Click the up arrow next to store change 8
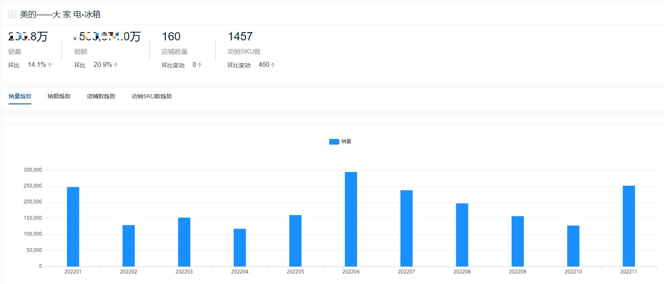This screenshot has width=664, height=284. point(200,65)
